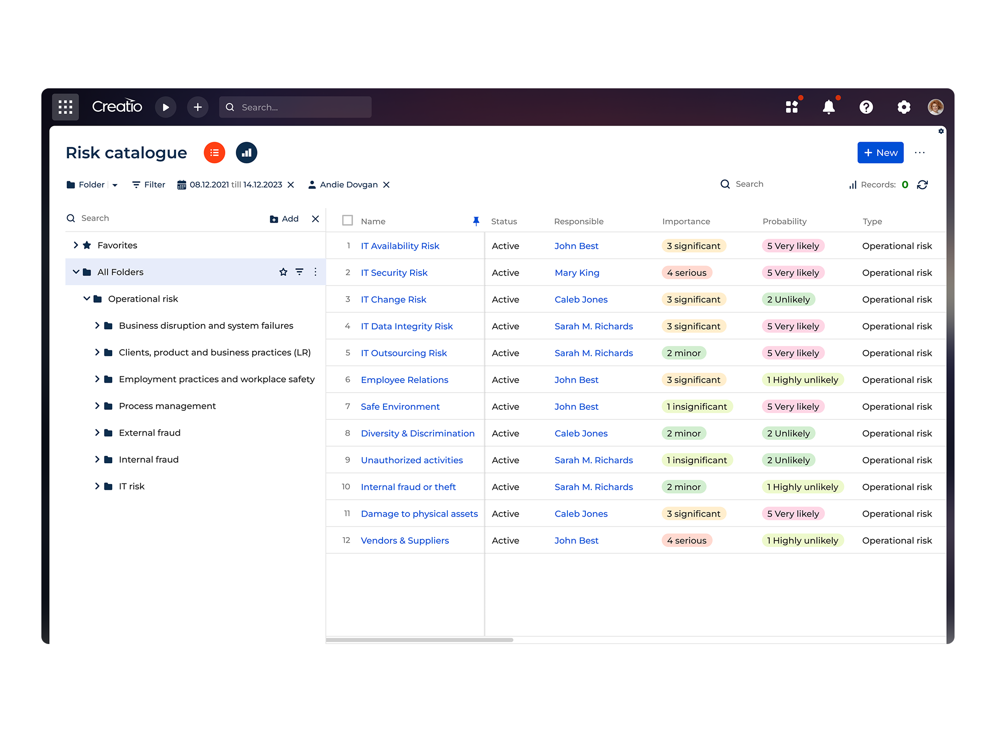Open the All Folders options menu
This screenshot has width=995, height=736.
[315, 271]
